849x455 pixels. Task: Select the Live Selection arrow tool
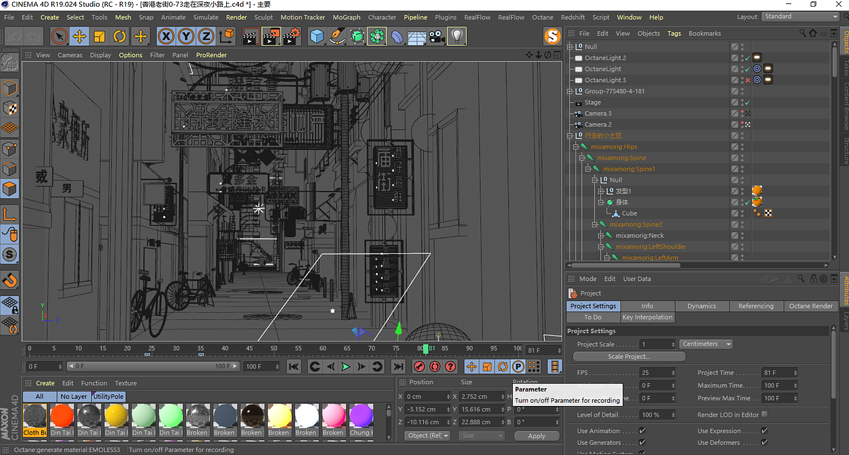point(59,36)
